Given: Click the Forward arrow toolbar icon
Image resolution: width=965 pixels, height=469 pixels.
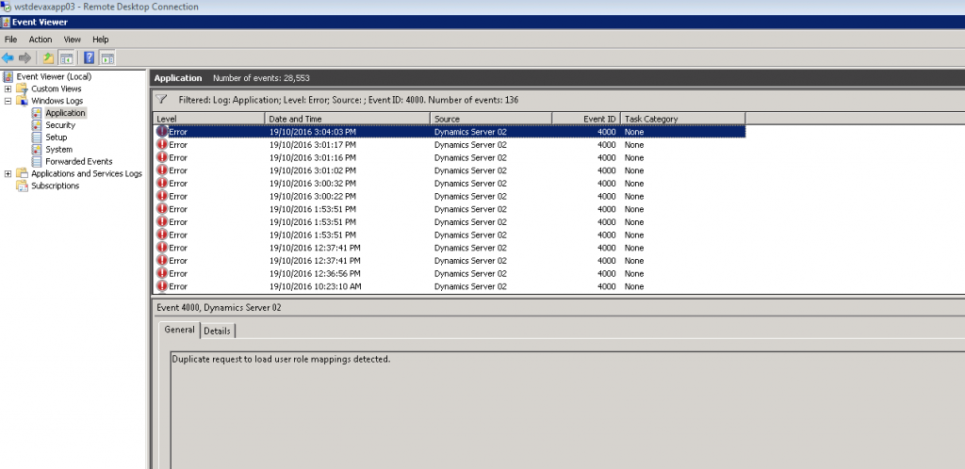Looking at the screenshot, I should tap(25, 58).
